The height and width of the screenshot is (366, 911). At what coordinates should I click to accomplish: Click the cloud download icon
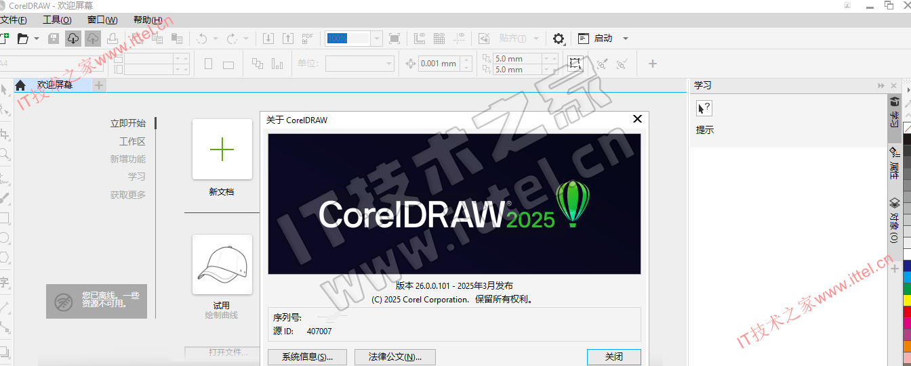tap(73, 39)
